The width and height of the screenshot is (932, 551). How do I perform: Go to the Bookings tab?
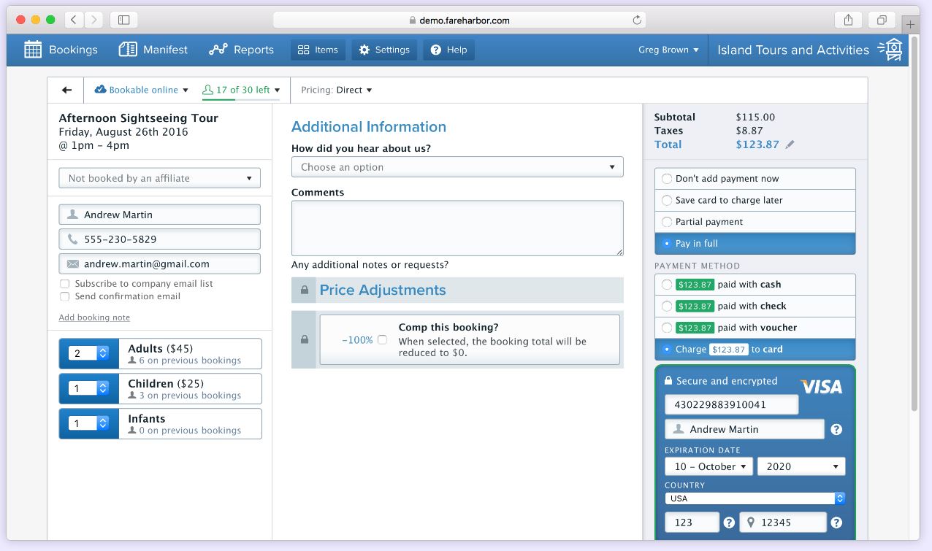[x=61, y=50]
